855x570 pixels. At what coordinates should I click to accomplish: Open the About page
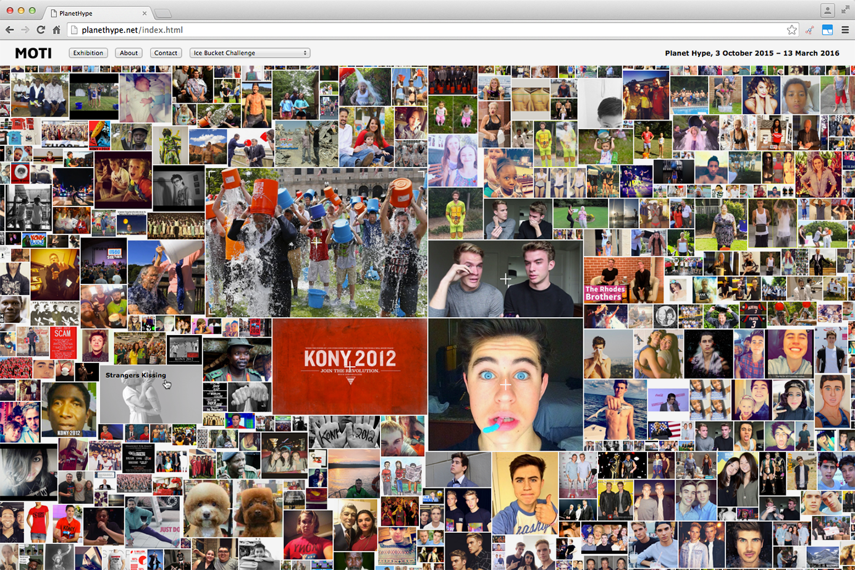(128, 53)
